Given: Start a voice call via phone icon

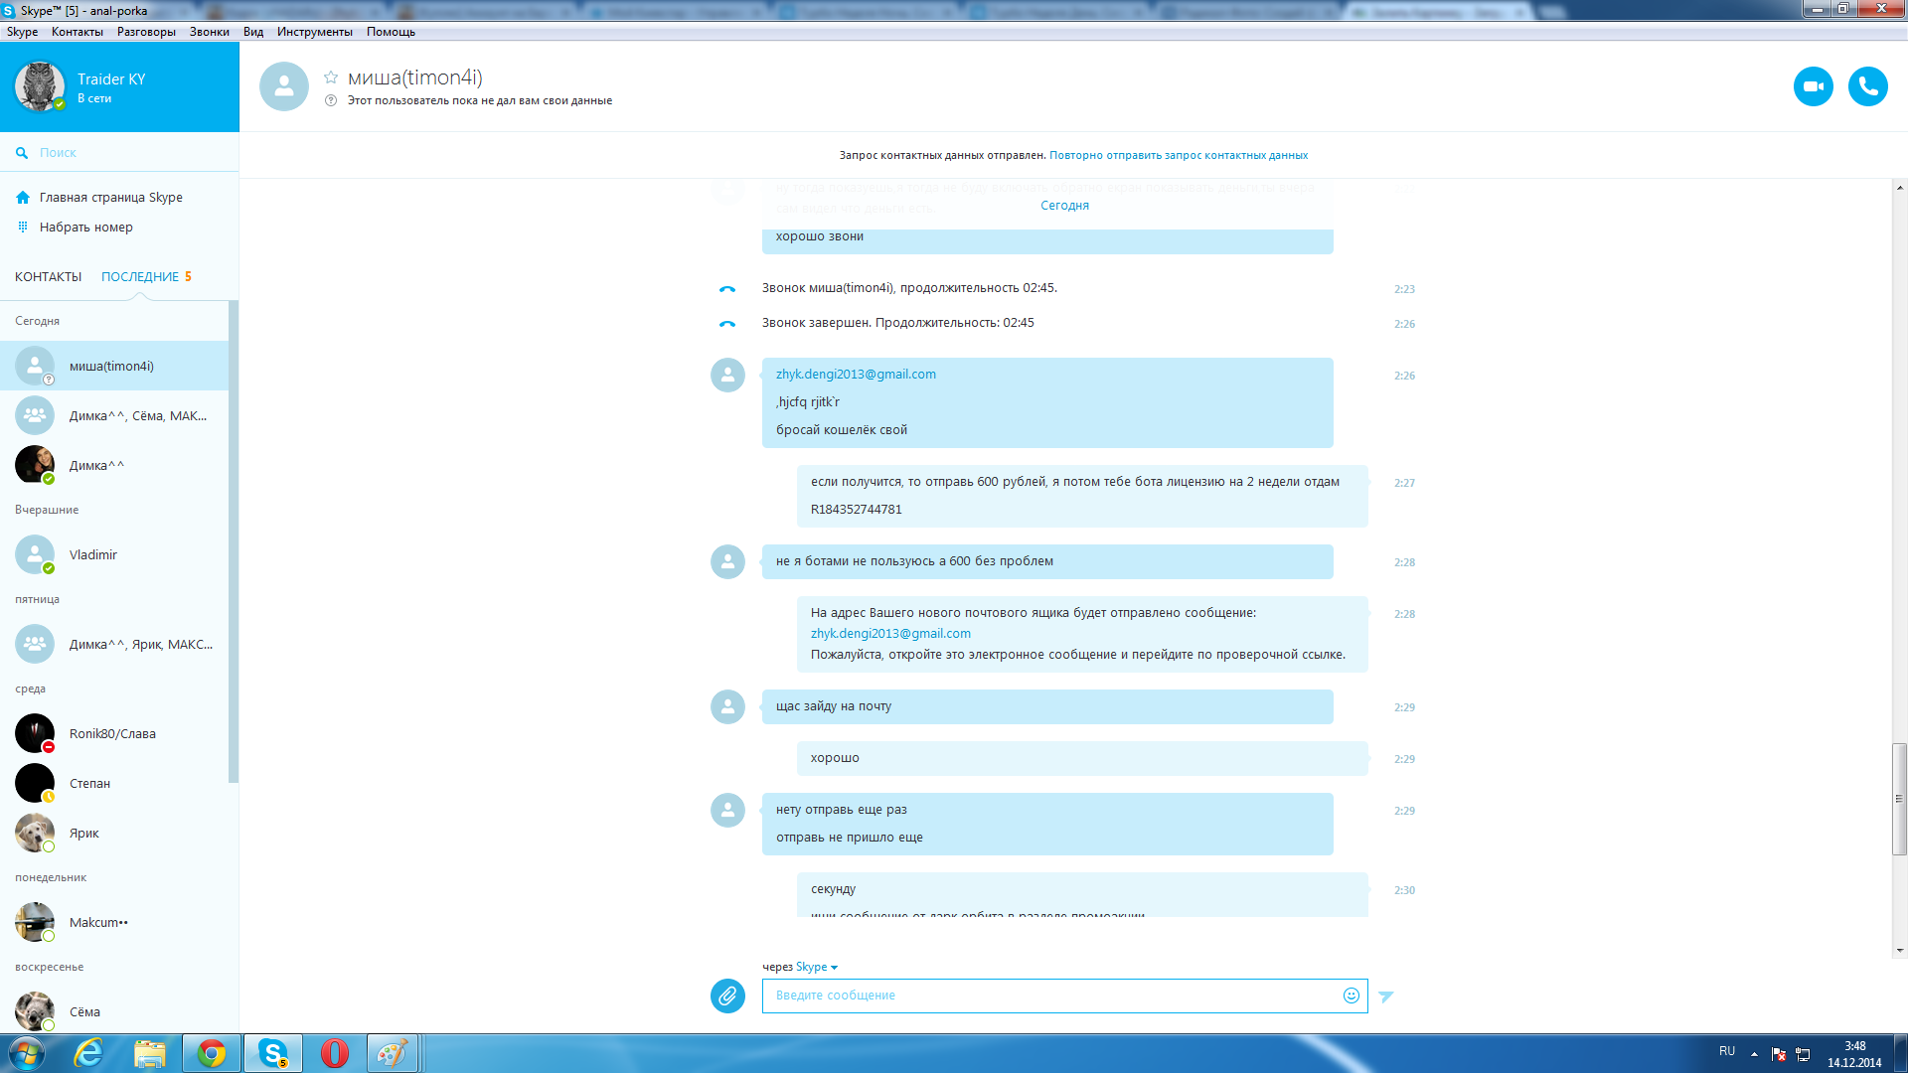Looking at the screenshot, I should coord(1867,86).
